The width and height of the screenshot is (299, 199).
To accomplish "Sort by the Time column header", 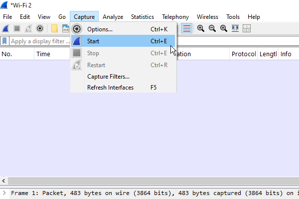I will point(52,54).
